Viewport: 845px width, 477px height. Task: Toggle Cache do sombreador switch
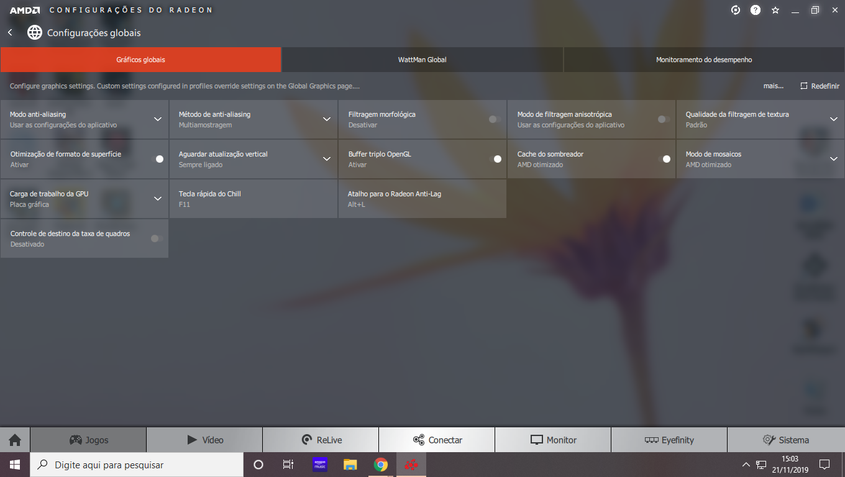pos(664,159)
